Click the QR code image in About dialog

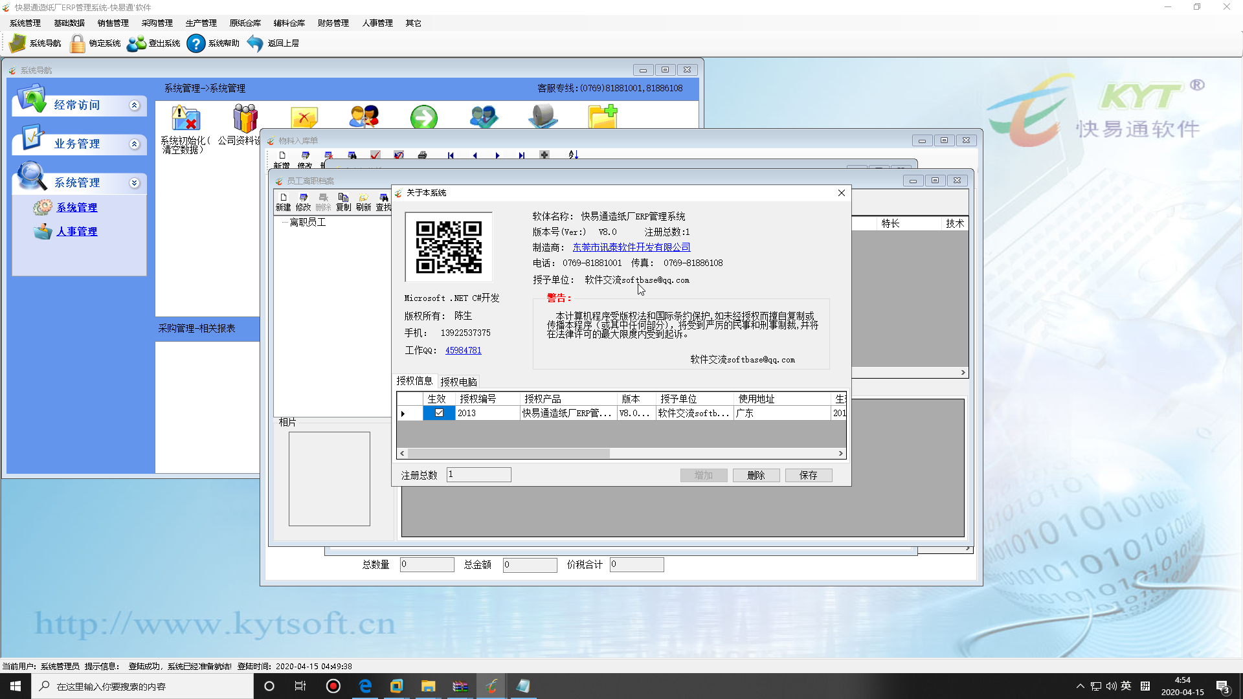click(449, 247)
